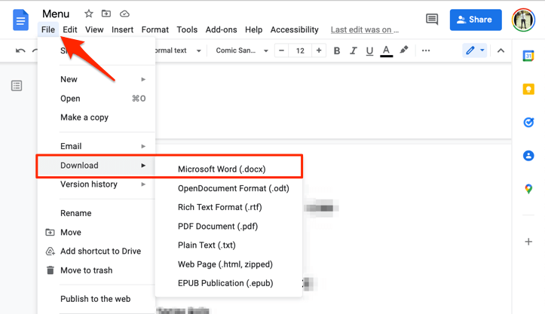Select Microsoft Word (.docx) download option
This screenshot has height=314, width=545.
pos(222,169)
